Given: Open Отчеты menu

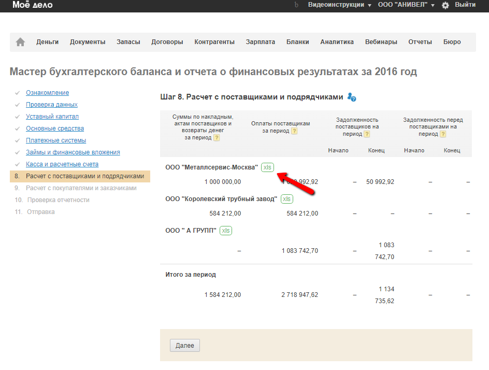Looking at the screenshot, I should tap(420, 42).
